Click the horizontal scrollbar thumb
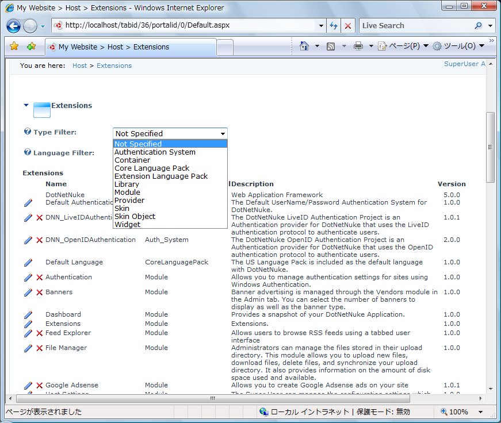Viewport: 501px width, 423px height. (213, 398)
